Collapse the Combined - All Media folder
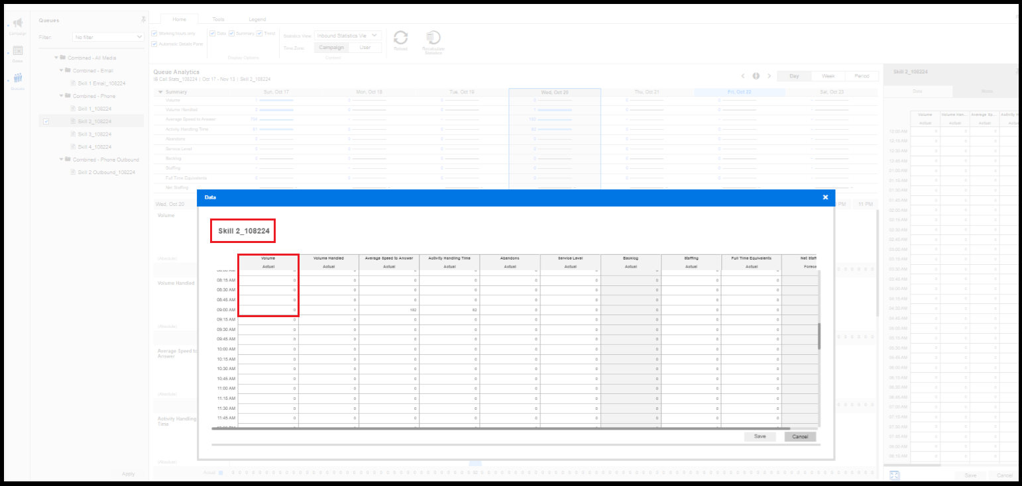The image size is (1022, 486). point(56,58)
